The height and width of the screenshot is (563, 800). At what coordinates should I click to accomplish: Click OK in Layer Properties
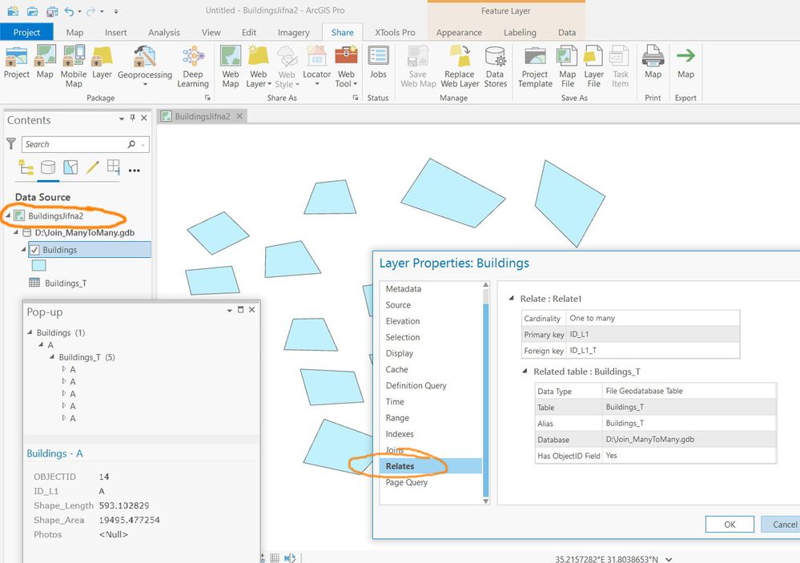pos(730,525)
